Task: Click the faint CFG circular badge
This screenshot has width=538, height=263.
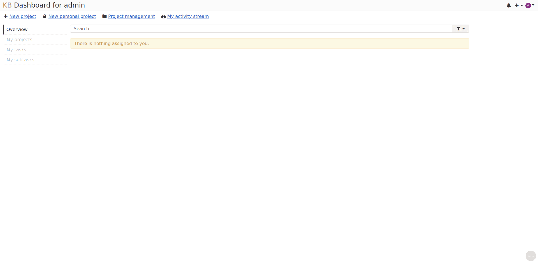Action: pyautogui.click(x=530, y=256)
